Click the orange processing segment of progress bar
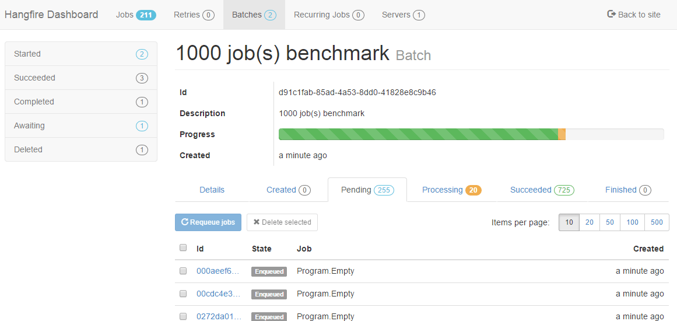Screen dimensions: 677x321 point(562,134)
